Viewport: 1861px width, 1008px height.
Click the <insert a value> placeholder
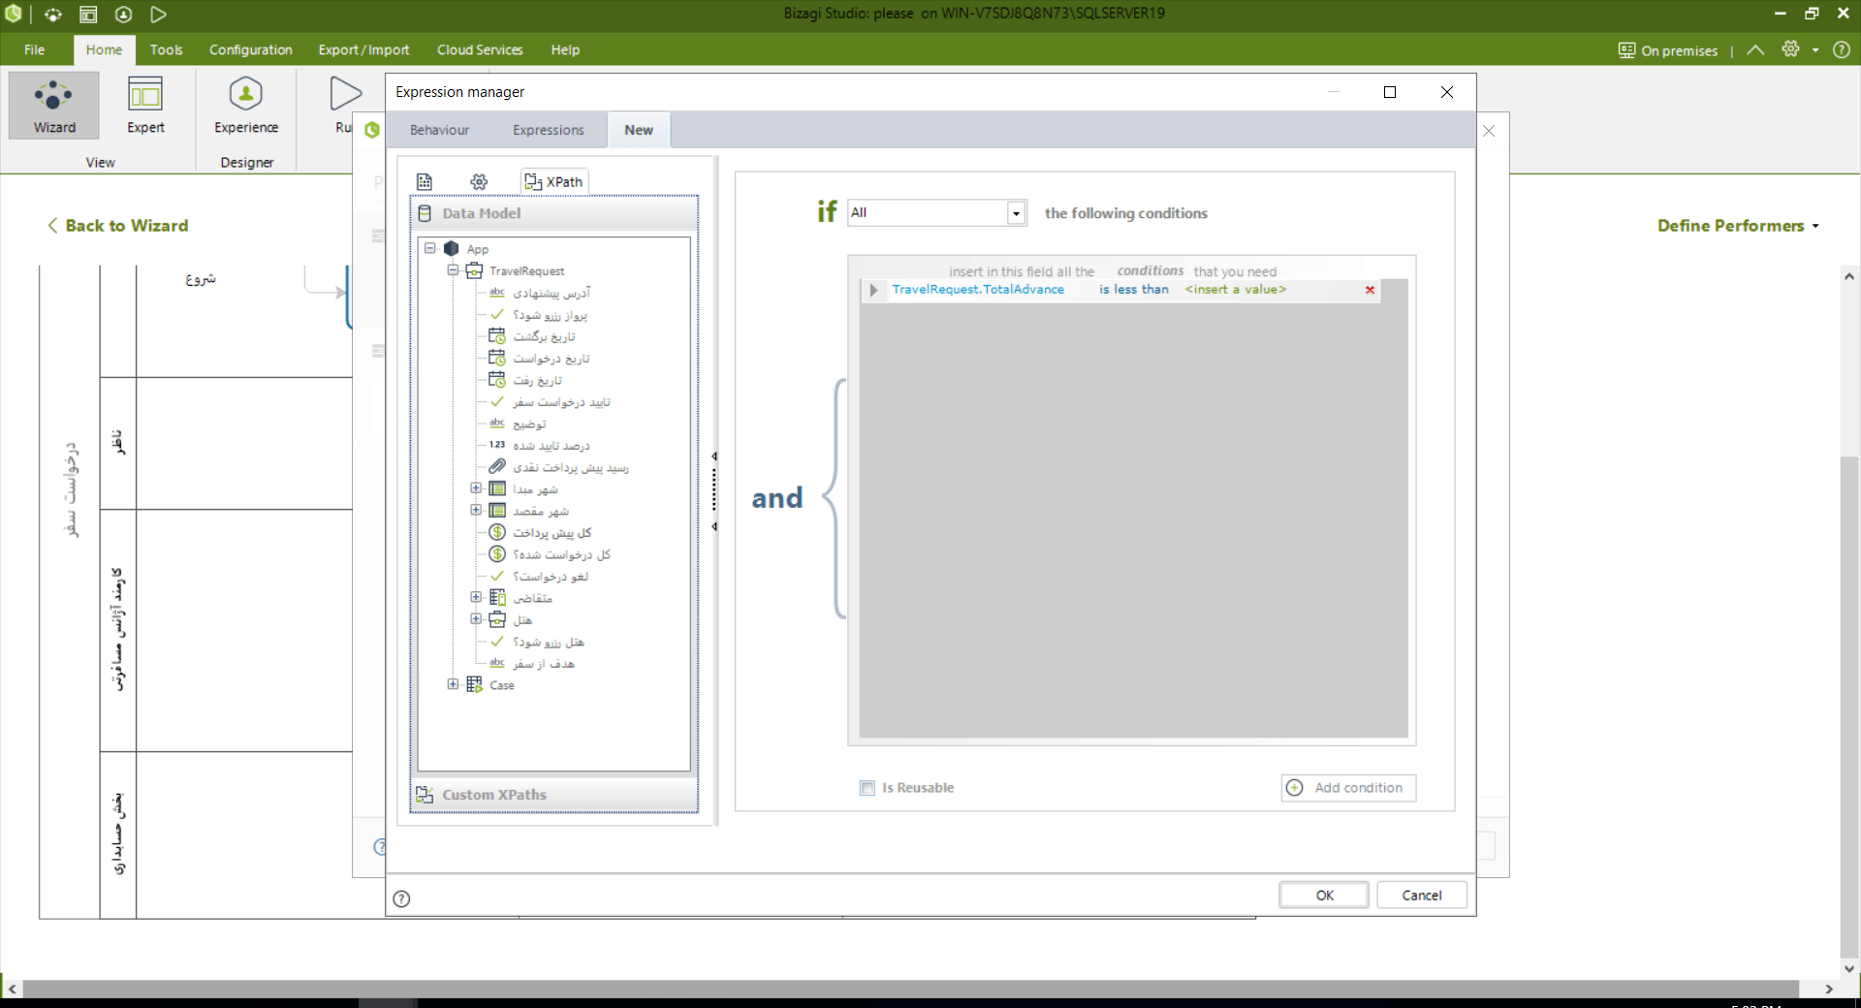click(1236, 290)
